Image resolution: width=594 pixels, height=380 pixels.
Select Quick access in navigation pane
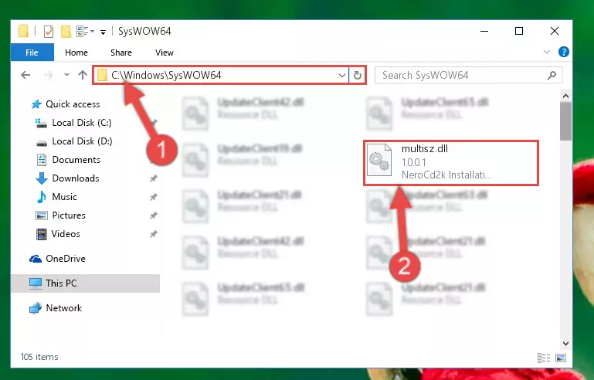pos(66,103)
